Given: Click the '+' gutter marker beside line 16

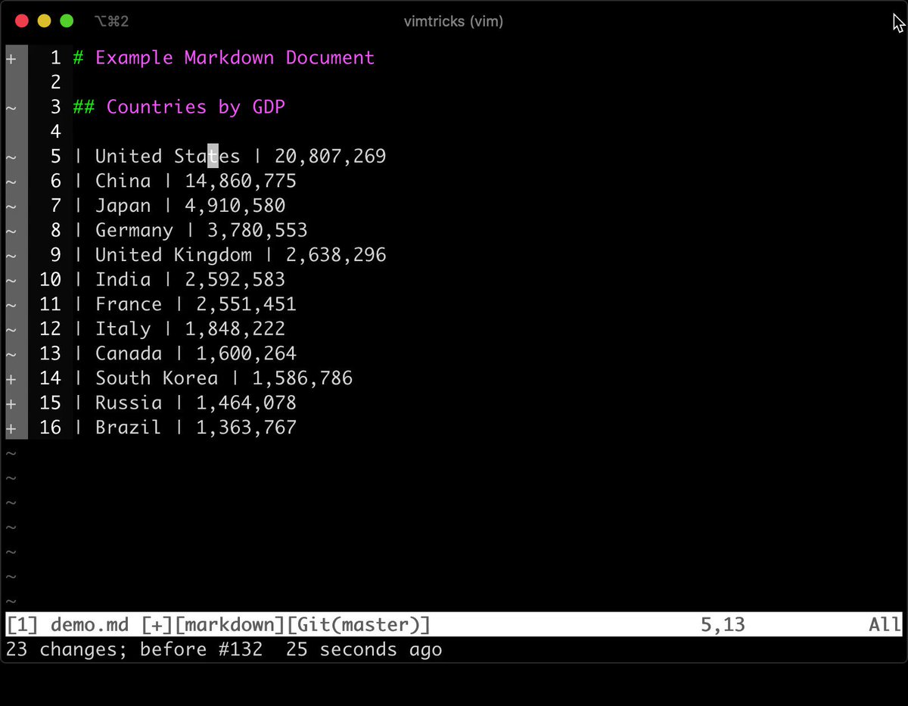Looking at the screenshot, I should 11,428.
